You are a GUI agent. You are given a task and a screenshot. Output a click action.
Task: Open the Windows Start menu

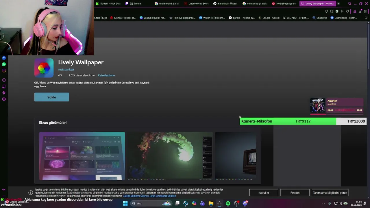125,203
